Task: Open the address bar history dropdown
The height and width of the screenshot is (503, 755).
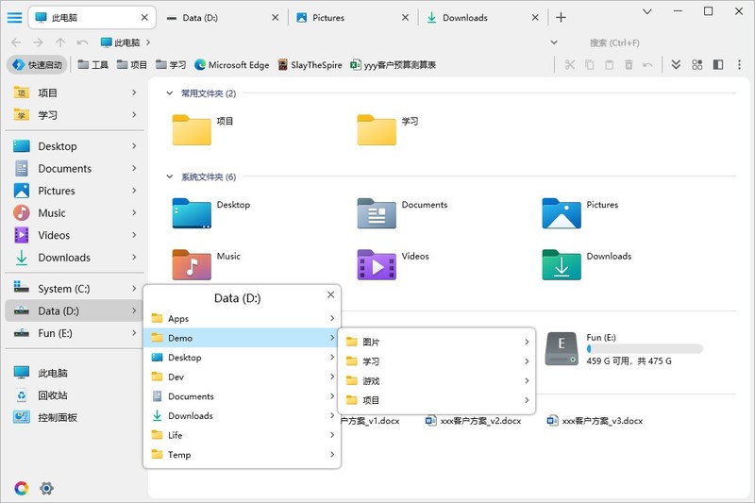Action: tap(554, 42)
